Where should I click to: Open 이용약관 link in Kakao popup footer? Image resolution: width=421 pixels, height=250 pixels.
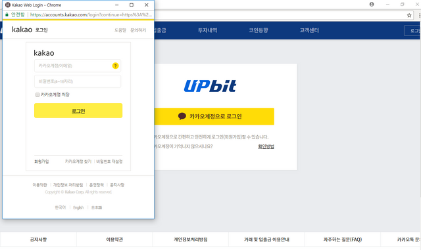click(x=39, y=185)
